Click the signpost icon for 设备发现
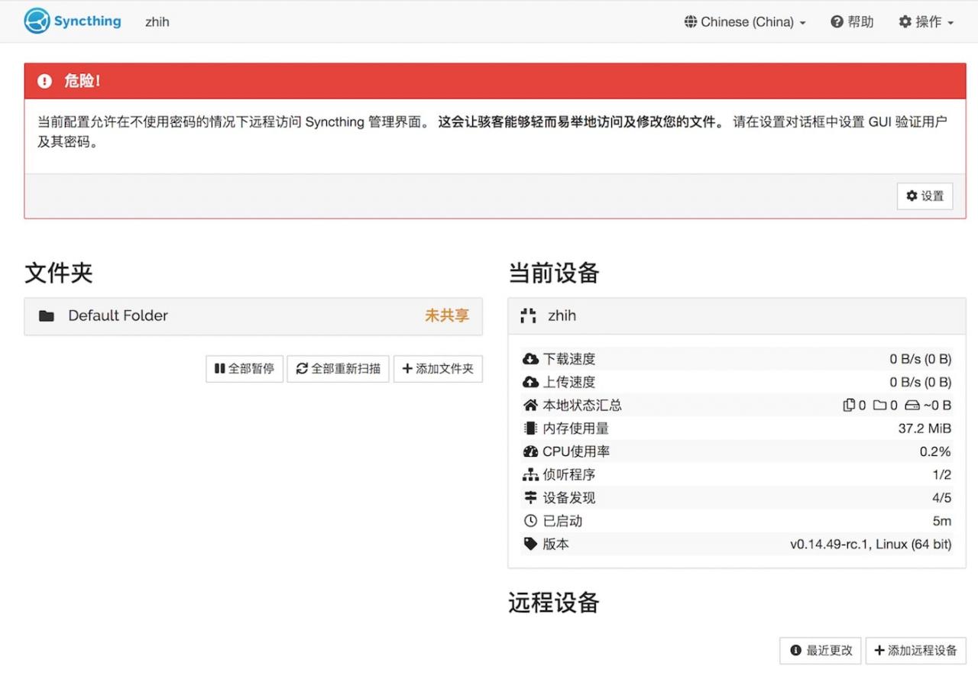 530,498
